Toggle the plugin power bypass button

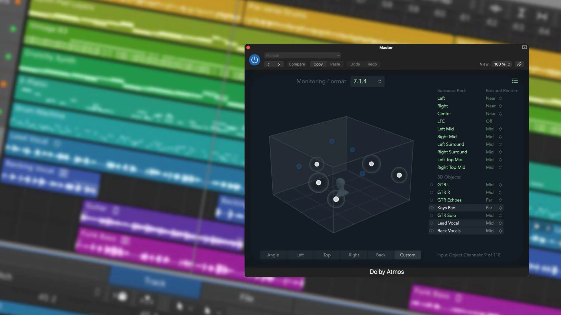tap(254, 60)
